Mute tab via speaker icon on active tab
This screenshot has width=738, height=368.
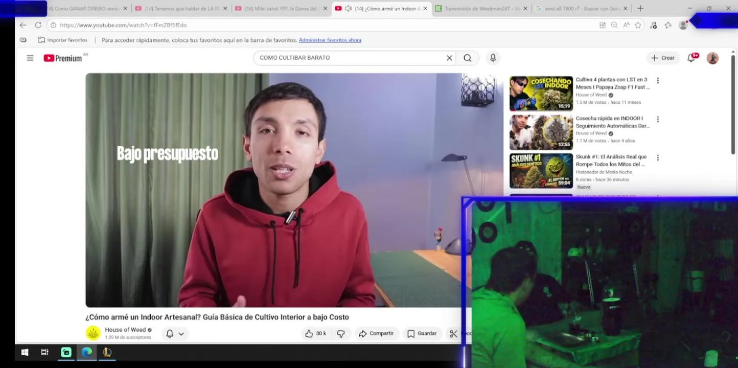[x=348, y=9]
